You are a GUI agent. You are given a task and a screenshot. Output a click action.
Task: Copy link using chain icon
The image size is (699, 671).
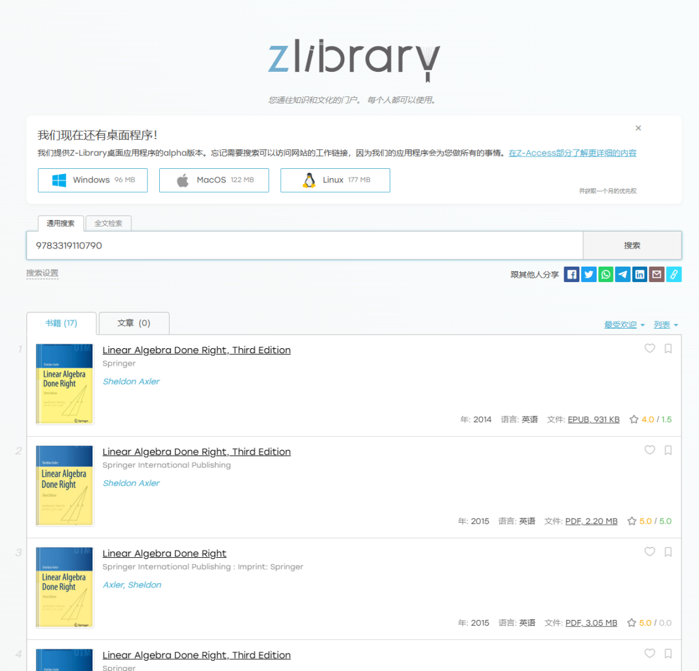(x=674, y=274)
